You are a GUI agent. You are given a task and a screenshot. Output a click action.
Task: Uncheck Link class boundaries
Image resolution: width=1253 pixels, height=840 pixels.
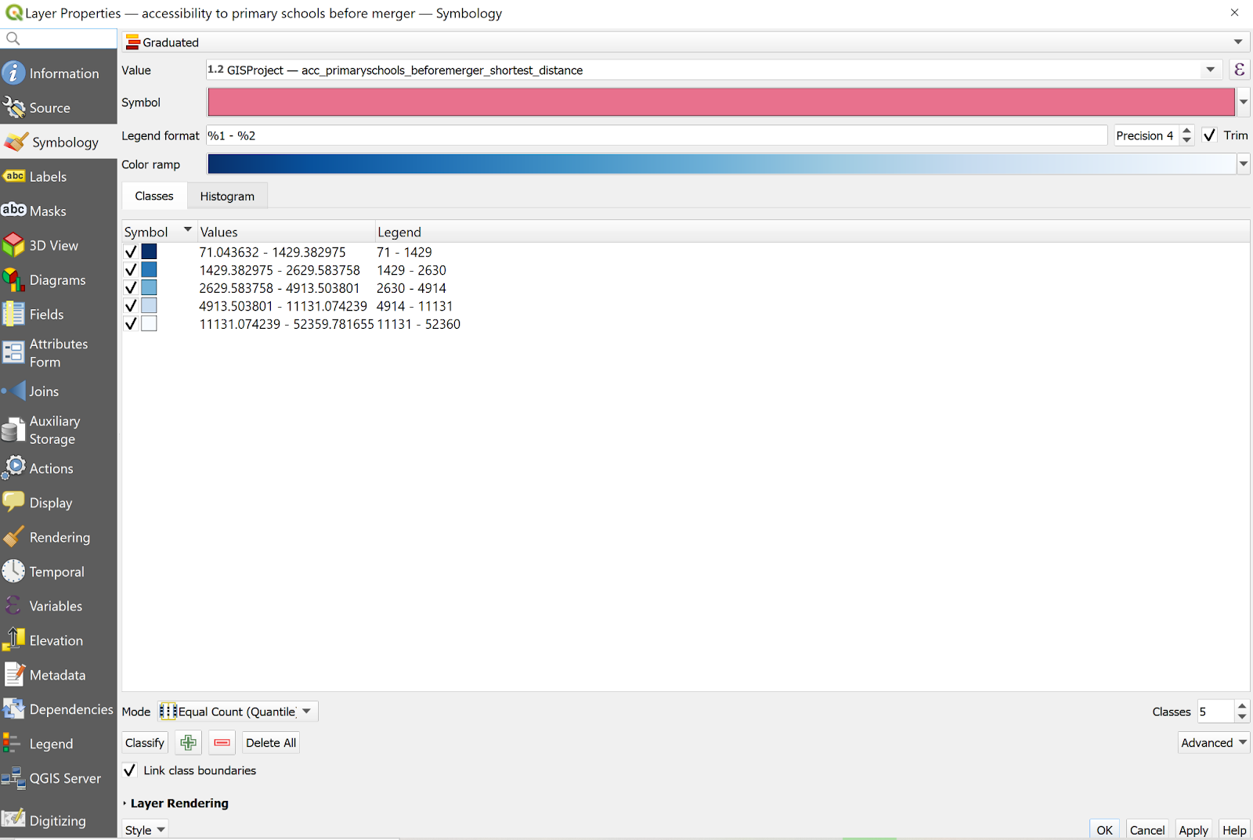point(130,770)
